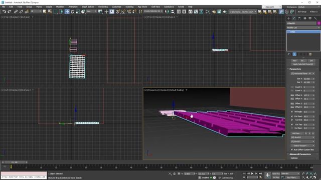Click the object color swatch

(x=318, y=23)
